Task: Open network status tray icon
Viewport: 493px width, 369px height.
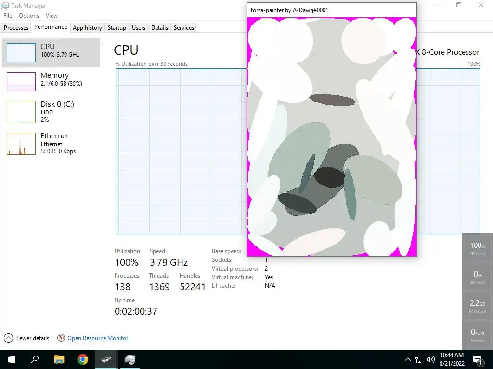Action: pyautogui.click(x=419, y=359)
